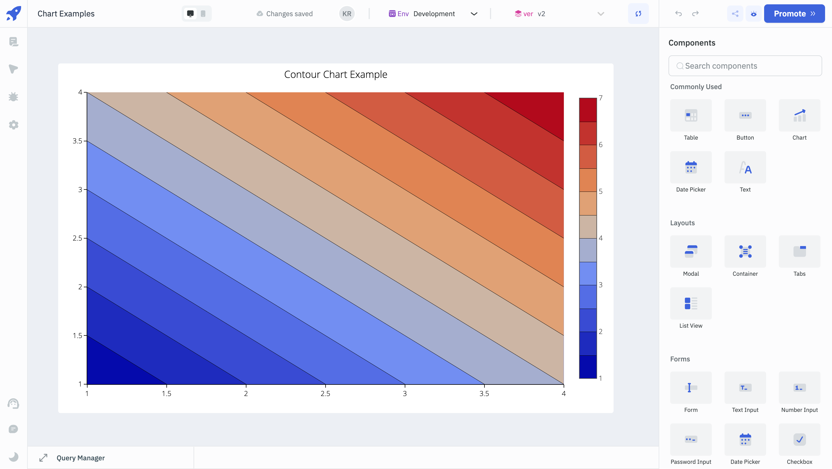
Task: Toggle dark mode (moon icon)
Action: [14, 456]
